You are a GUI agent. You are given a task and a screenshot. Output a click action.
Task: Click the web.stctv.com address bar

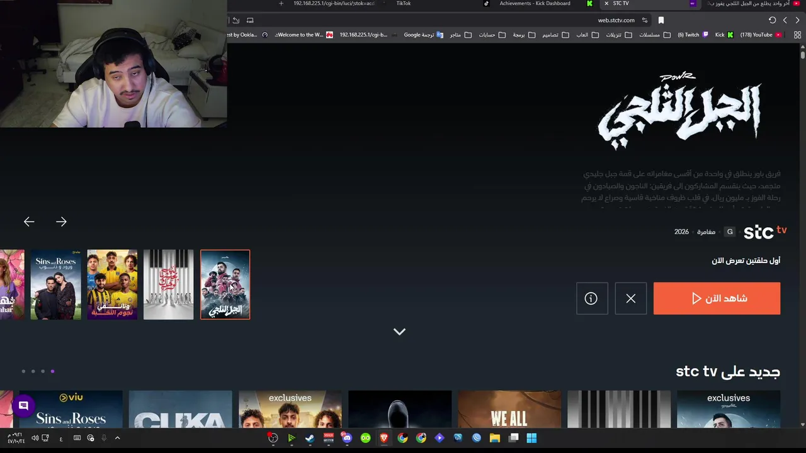pyautogui.click(x=616, y=20)
